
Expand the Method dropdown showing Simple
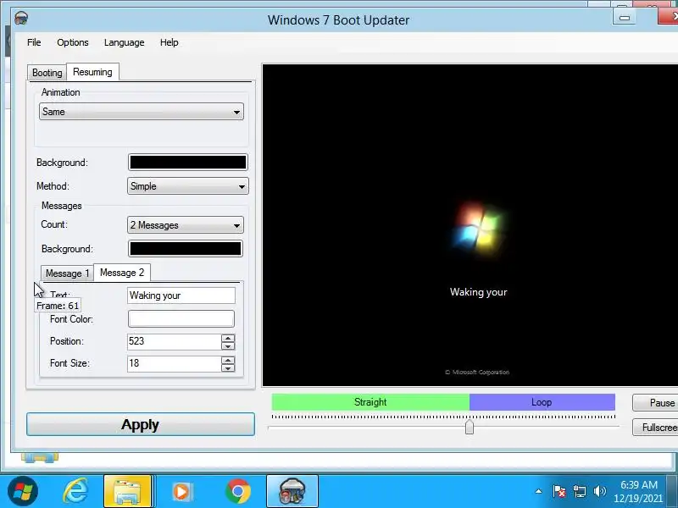tap(188, 186)
